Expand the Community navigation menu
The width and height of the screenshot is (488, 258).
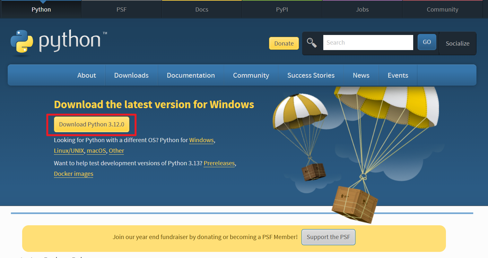coord(251,75)
